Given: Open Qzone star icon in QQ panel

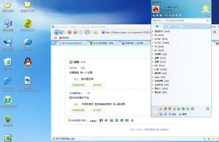Looking at the screenshot, I should [154, 15].
